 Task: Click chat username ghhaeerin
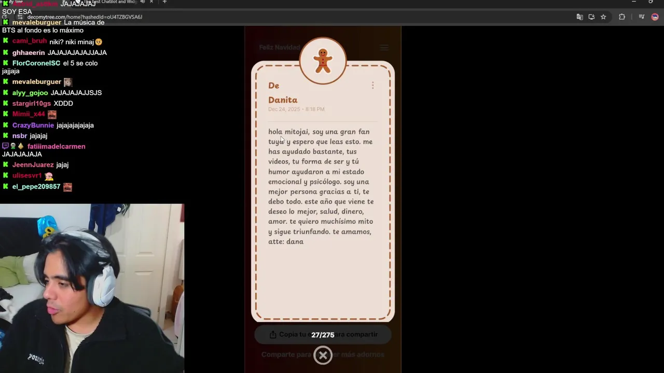coord(29,53)
